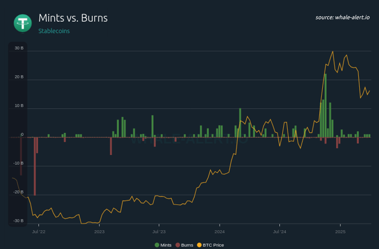Viewport: 379px width, 249px height.
Task: Click the red Burns legend dot
Action: tap(178, 245)
